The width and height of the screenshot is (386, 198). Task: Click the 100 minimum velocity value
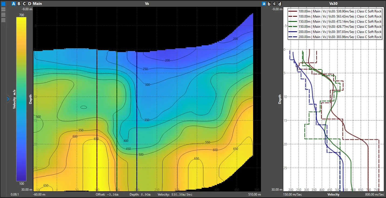point(21,184)
